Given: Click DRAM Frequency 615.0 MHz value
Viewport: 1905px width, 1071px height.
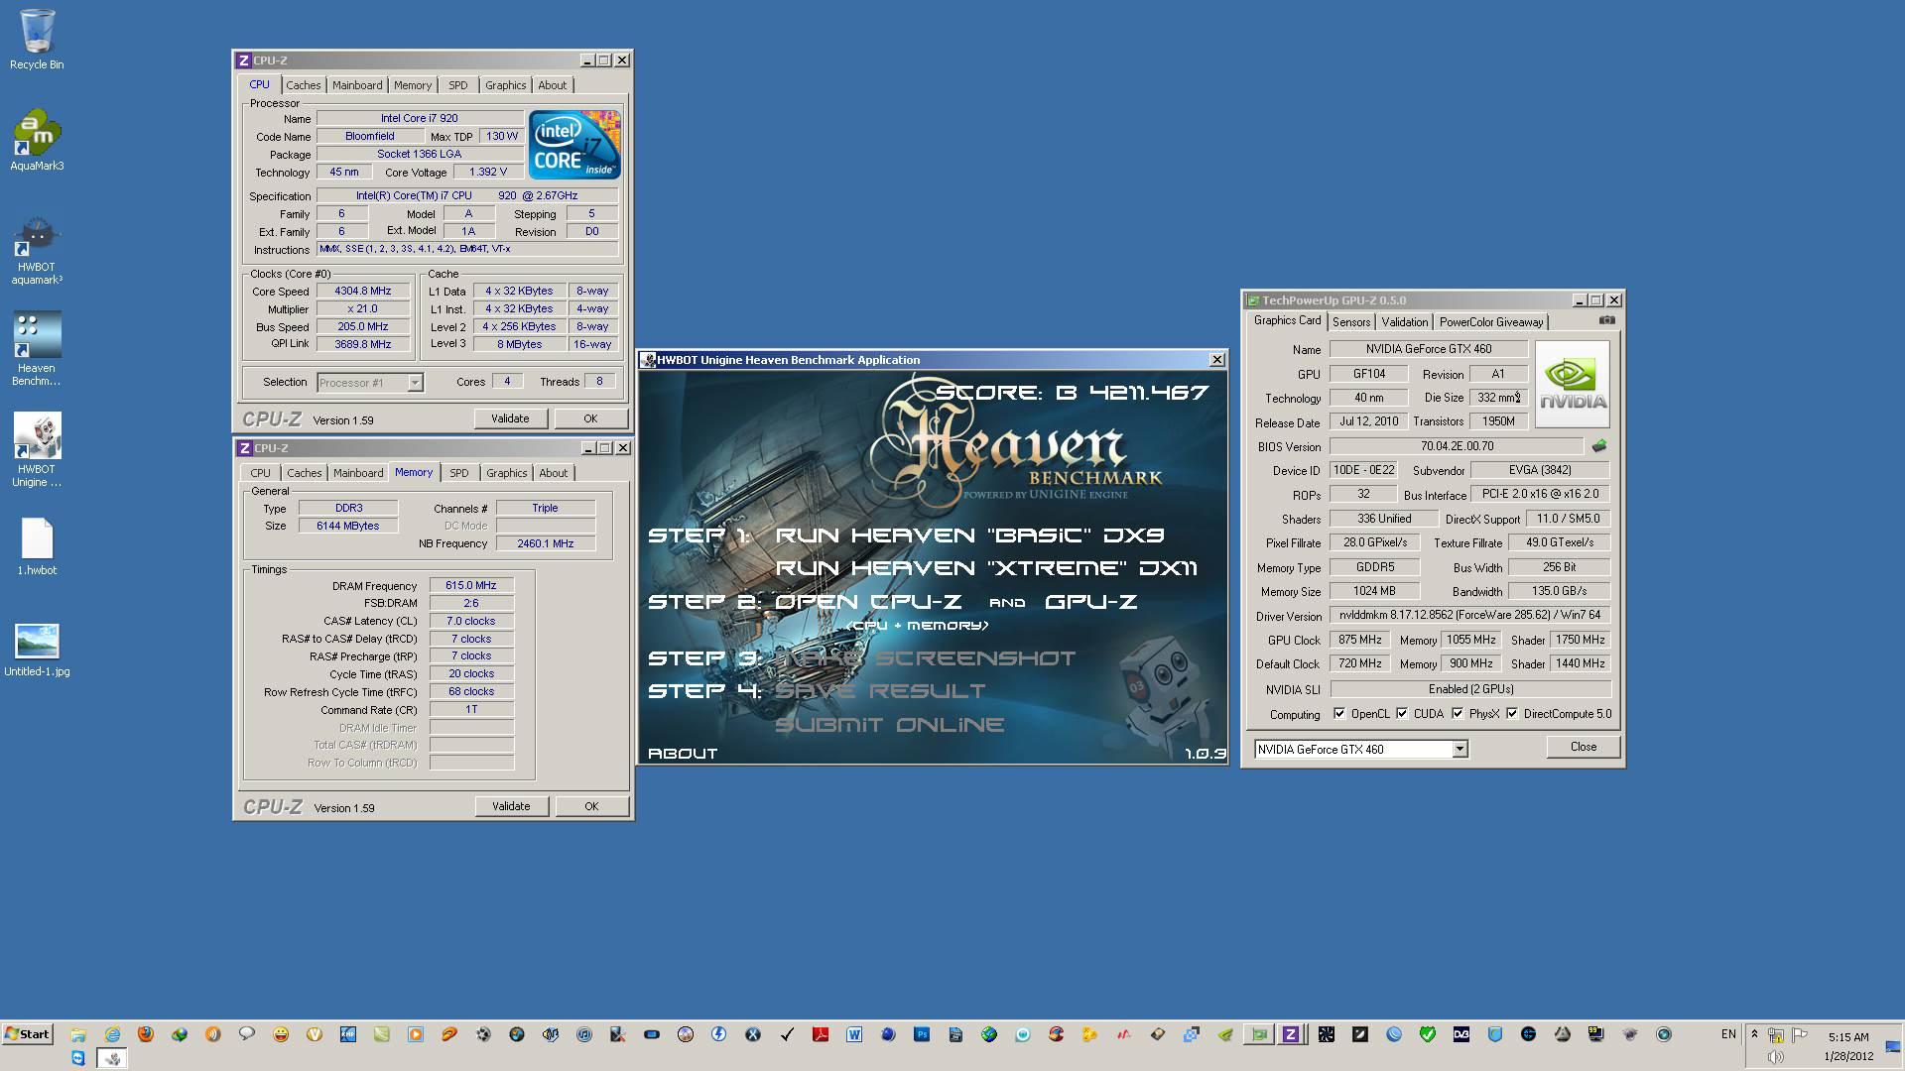Looking at the screenshot, I should pyautogui.click(x=471, y=586).
